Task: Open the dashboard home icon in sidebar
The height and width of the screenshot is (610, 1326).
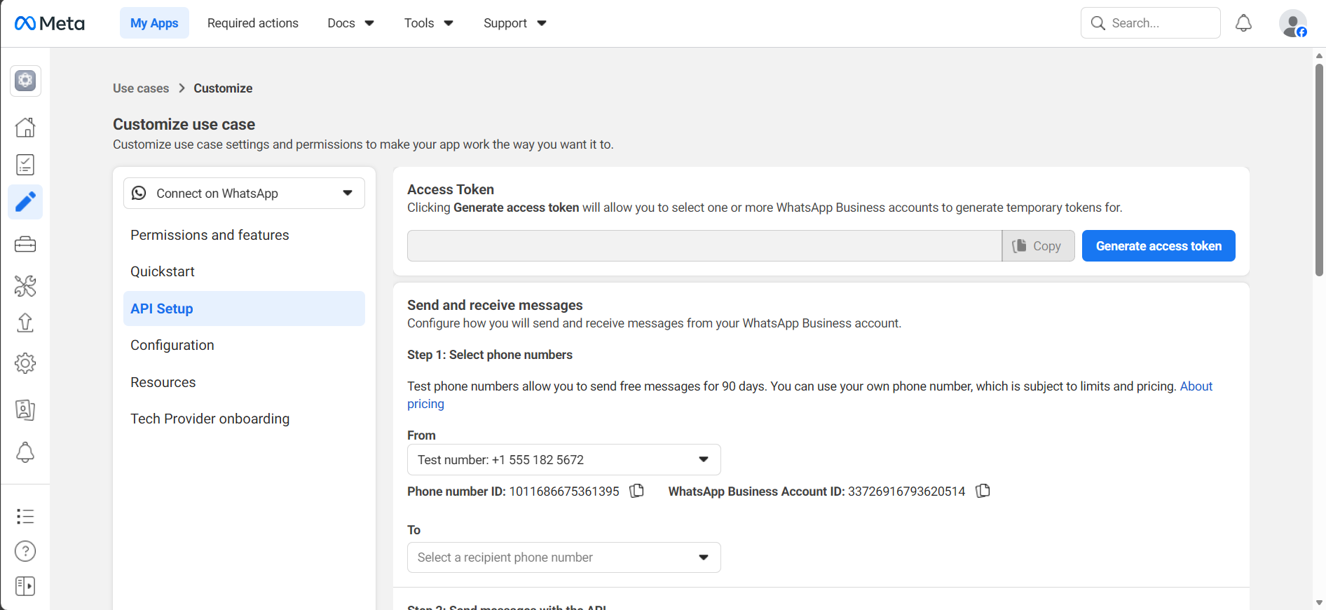Action: pos(25,127)
